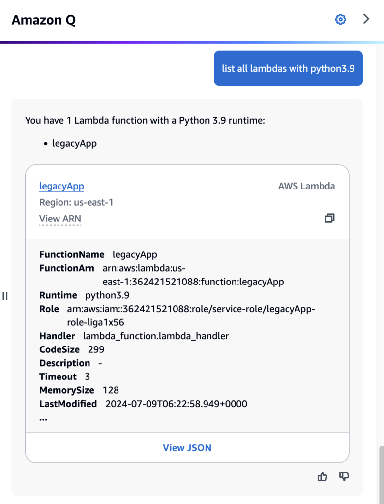Screen dimensions: 384x504
Task: Copy the legacyApp function details
Action: point(329,218)
